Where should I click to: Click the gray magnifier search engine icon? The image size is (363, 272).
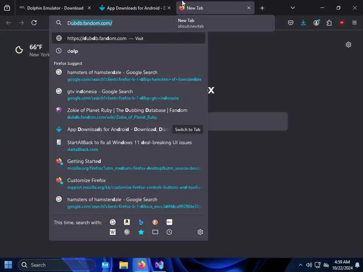pos(127,232)
